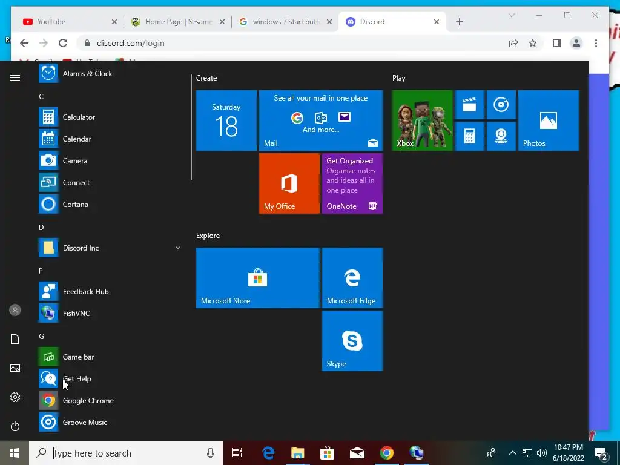
Task: Open a new Chrome tab
Action: pos(459,22)
